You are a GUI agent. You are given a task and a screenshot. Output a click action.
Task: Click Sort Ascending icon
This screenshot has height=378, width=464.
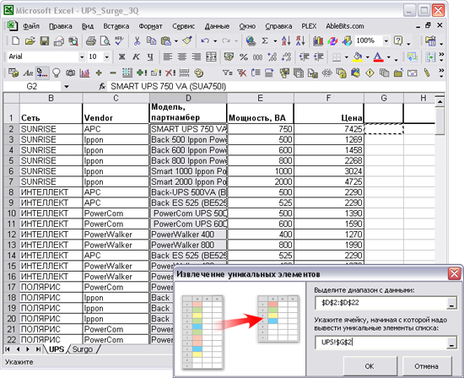pyautogui.click(x=286, y=40)
